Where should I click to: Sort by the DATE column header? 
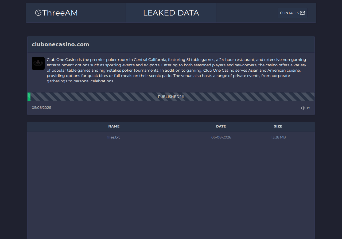(x=221, y=126)
